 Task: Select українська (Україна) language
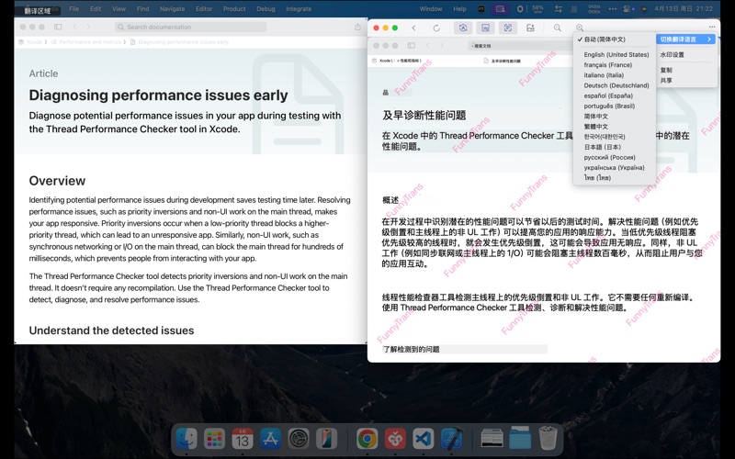point(614,168)
